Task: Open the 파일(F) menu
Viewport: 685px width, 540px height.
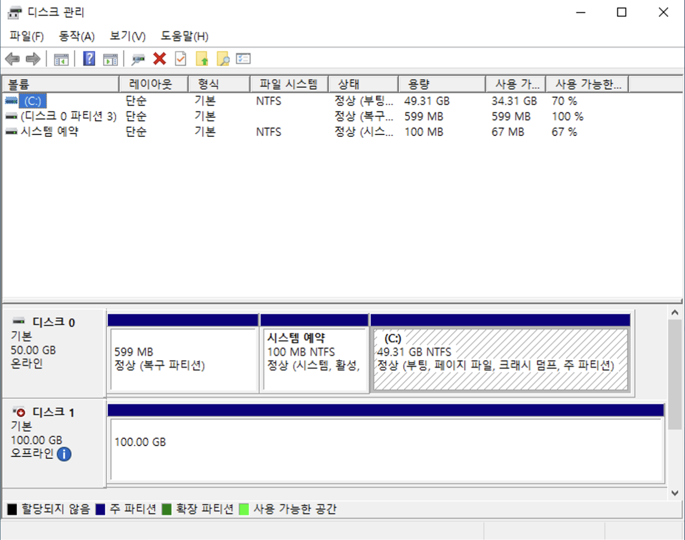Action: (27, 36)
